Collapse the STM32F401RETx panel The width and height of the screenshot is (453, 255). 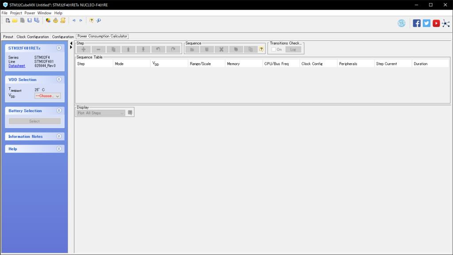[59, 48]
